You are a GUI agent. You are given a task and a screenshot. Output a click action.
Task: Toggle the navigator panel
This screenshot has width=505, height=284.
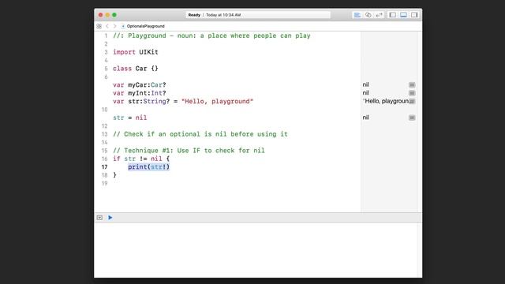pyautogui.click(x=393, y=15)
